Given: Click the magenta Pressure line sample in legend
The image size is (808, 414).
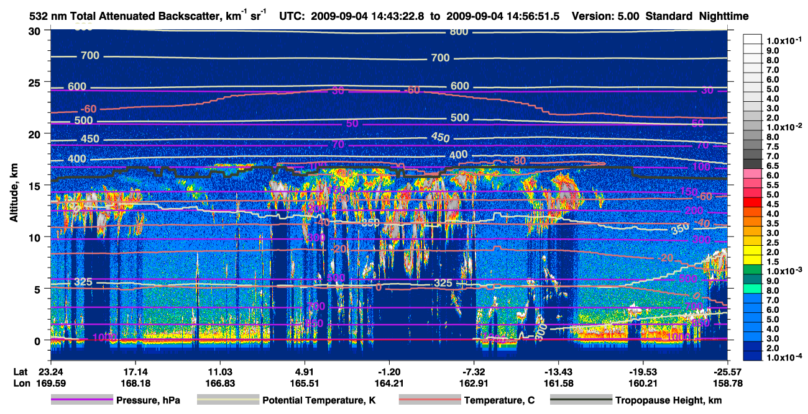Looking at the screenshot, I should (83, 400).
